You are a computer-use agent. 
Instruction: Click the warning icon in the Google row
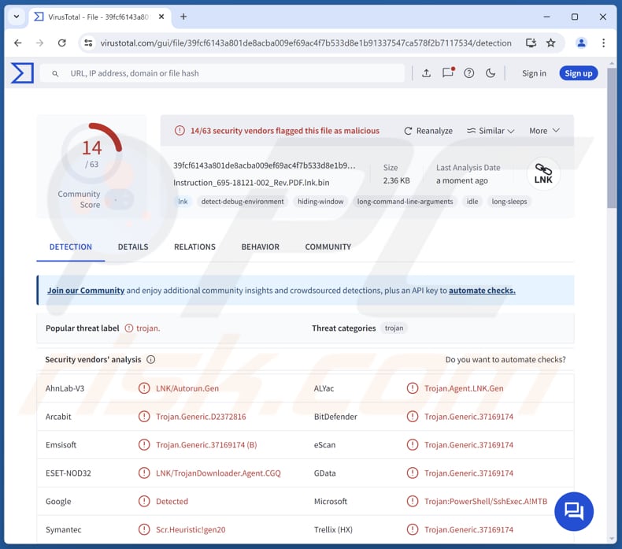pos(144,502)
